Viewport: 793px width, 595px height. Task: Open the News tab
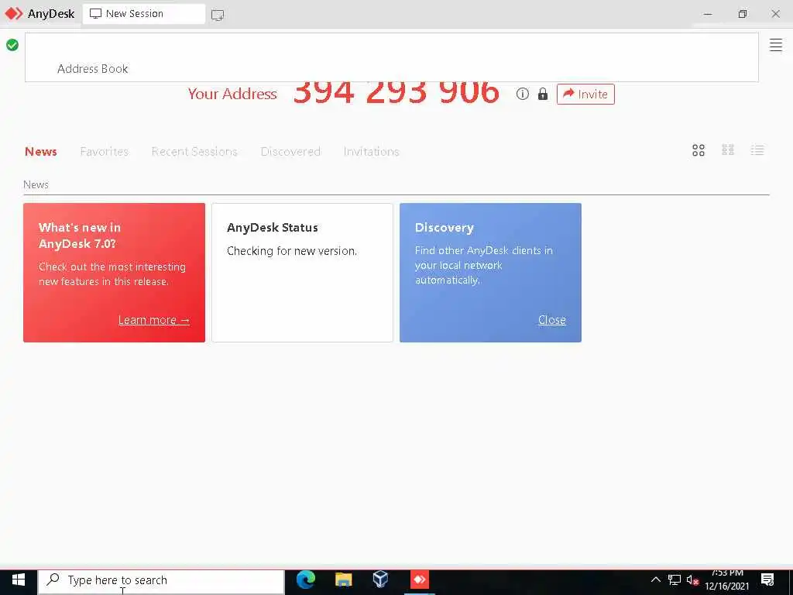click(41, 151)
